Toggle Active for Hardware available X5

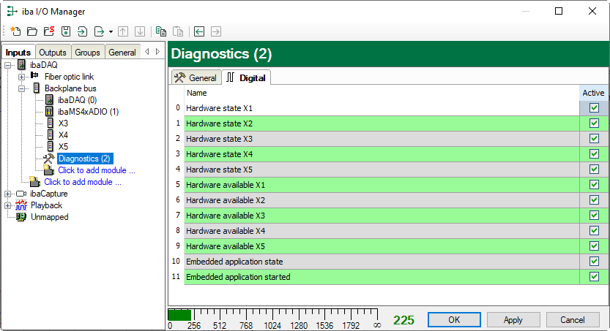point(594,246)
